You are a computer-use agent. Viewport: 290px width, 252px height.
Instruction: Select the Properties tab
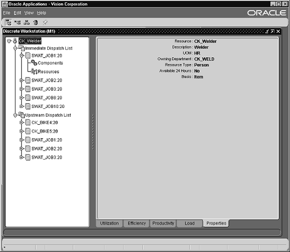pos(216,223)
